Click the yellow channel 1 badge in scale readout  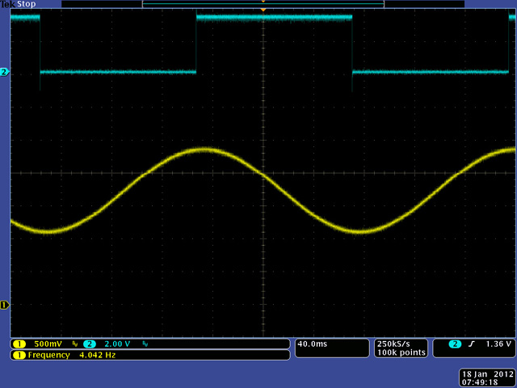pos(18,344)
